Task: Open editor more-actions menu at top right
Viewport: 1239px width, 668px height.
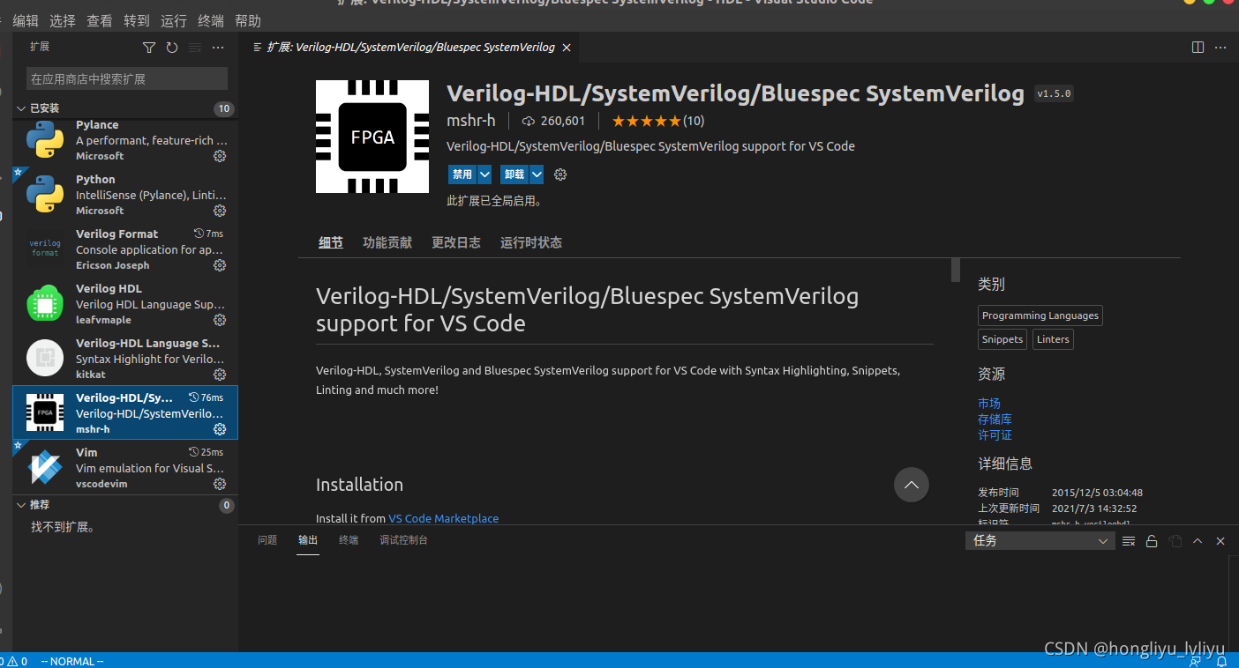Action: tap(1220, 48)
